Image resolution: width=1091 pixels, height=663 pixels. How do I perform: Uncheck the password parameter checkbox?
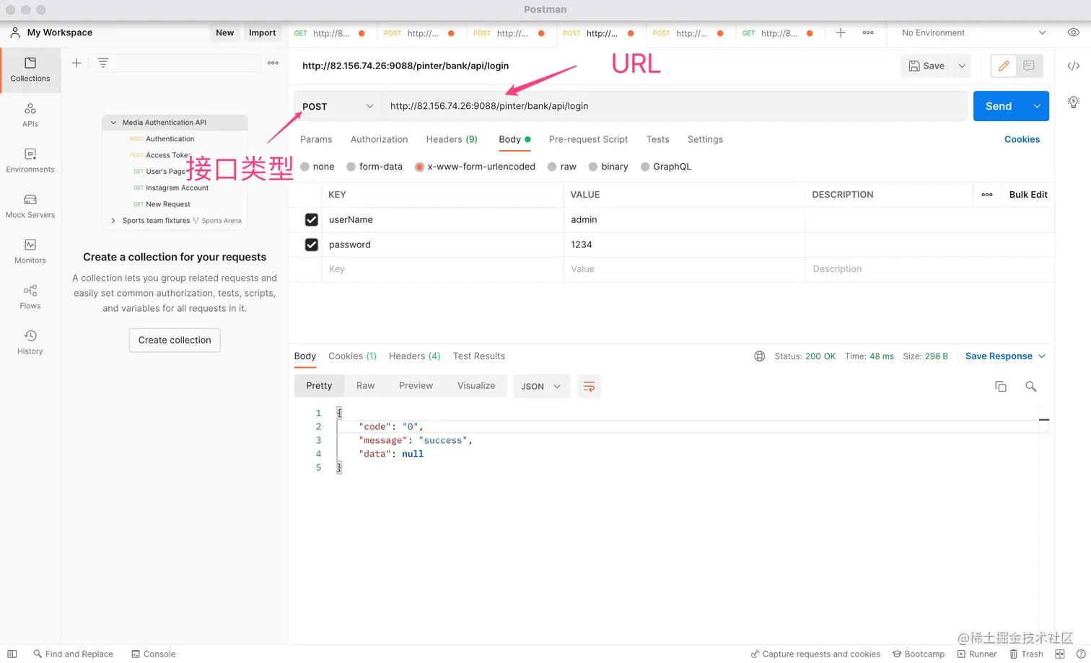[312, 245]
